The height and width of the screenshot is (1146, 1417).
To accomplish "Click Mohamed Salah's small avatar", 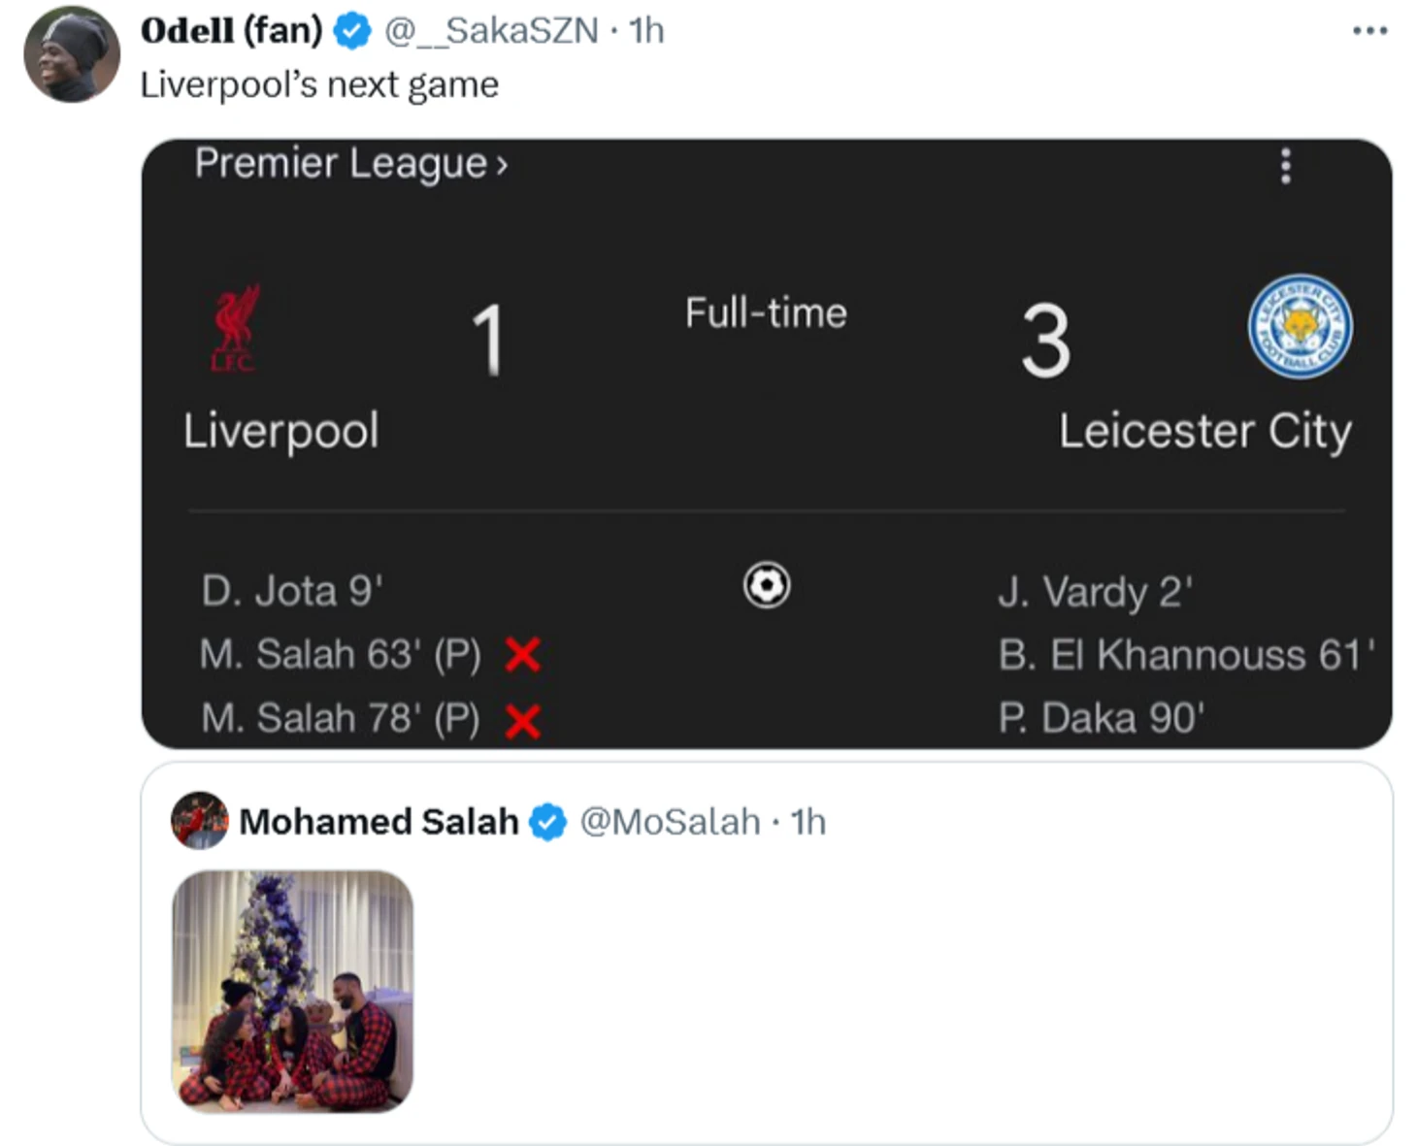I will point(200,821).
